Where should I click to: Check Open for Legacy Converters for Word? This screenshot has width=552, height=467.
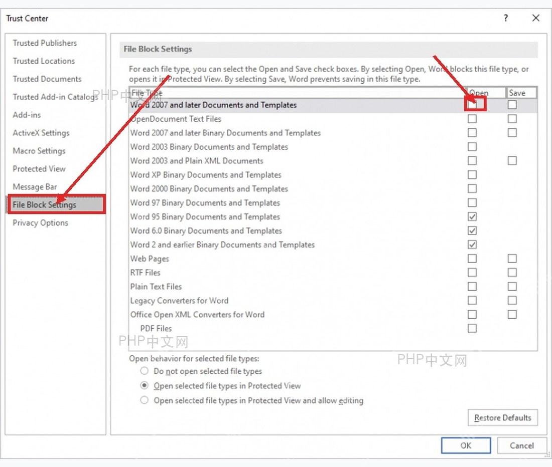(472, 301)
